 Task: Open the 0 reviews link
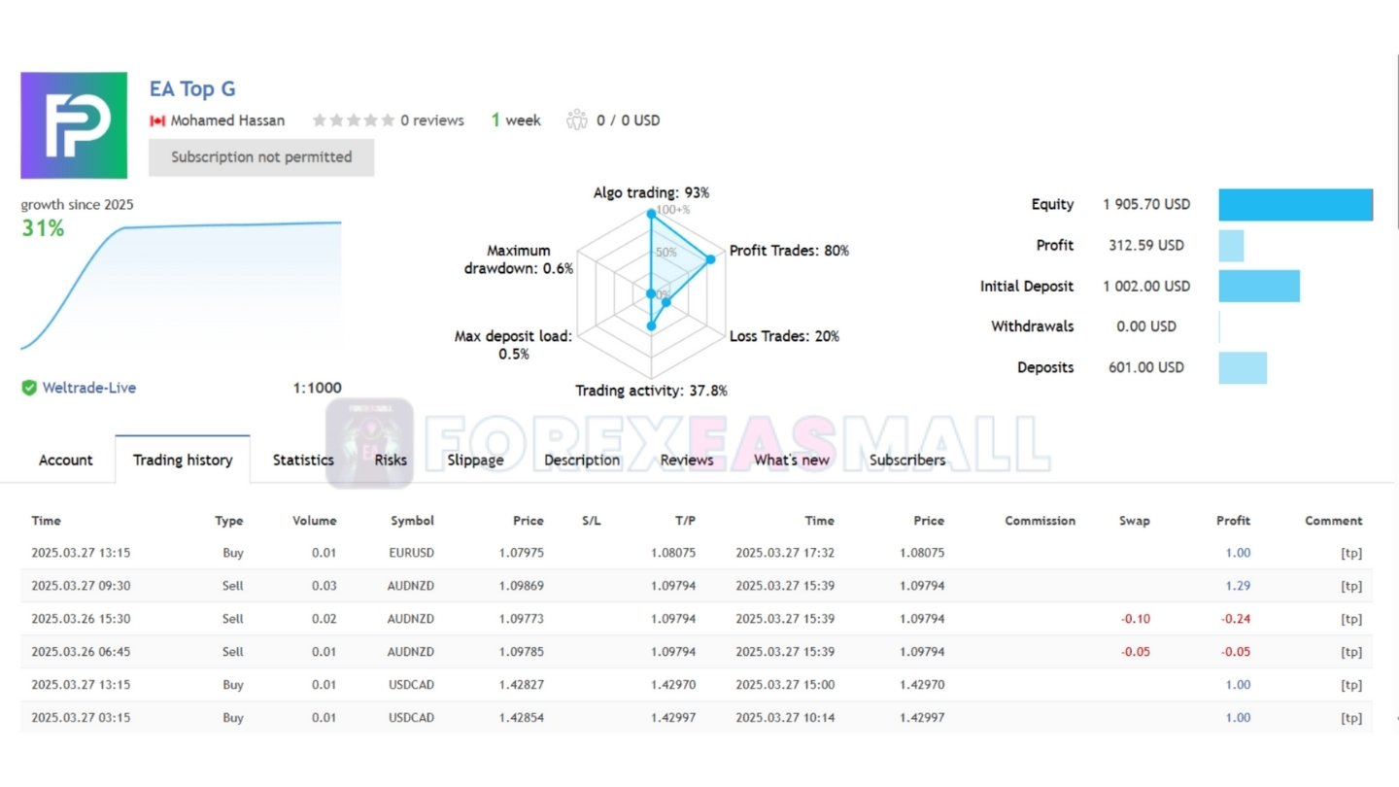click(x=432, y=120)
